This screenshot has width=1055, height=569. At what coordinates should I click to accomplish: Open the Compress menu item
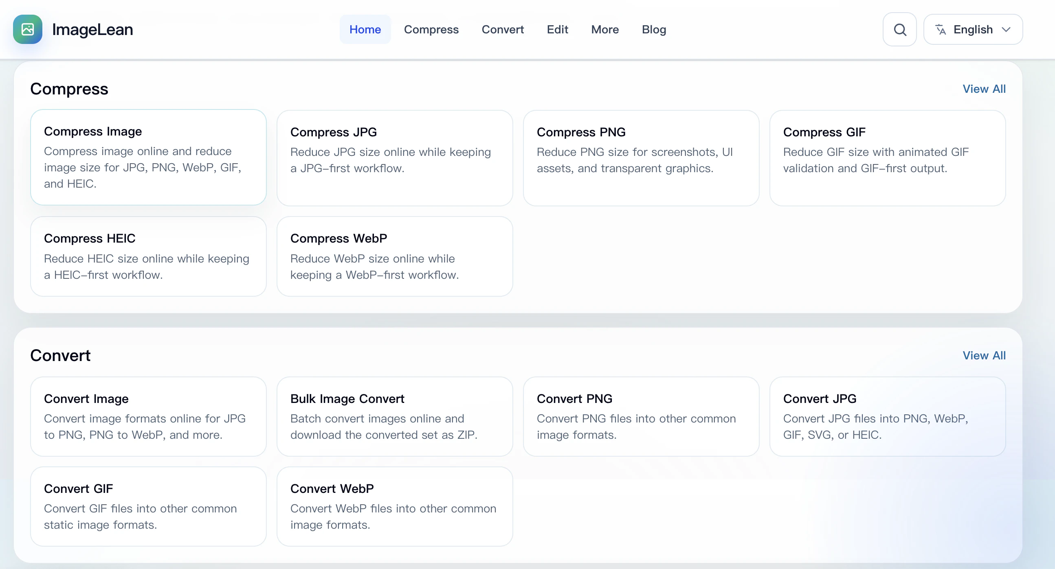click(x=431, y=29)
